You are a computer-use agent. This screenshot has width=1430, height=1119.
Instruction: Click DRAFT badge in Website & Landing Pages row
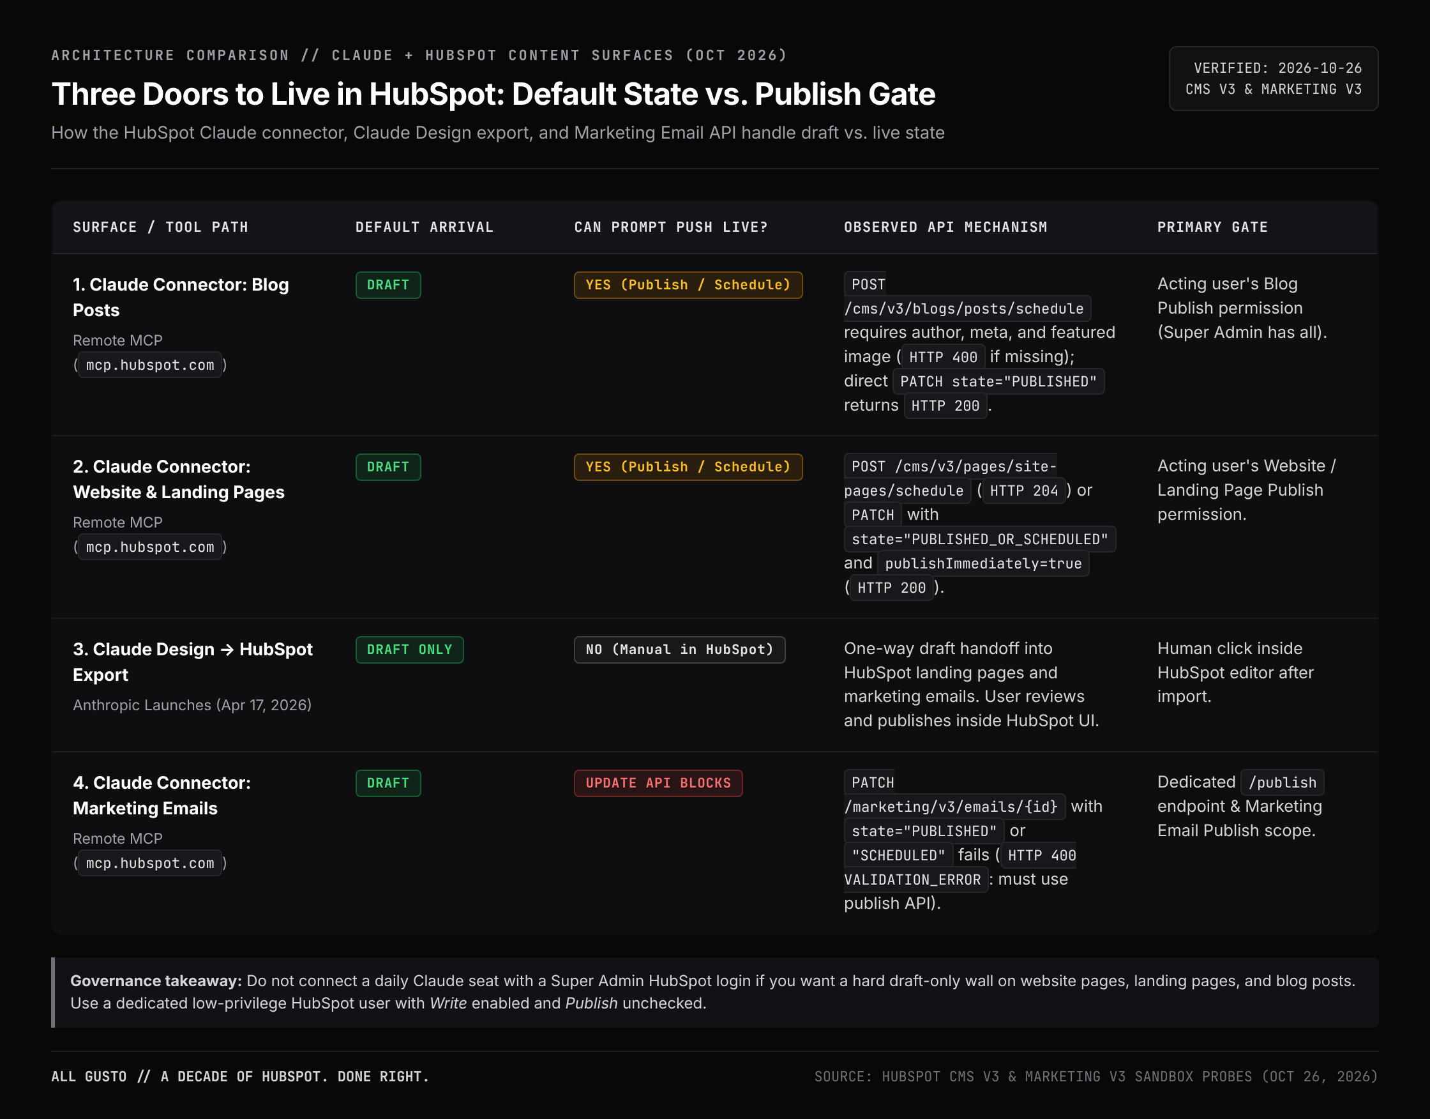tap(388, 467)
